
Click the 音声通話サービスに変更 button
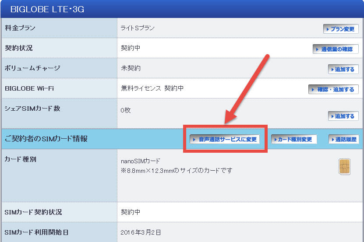point(225,139)
